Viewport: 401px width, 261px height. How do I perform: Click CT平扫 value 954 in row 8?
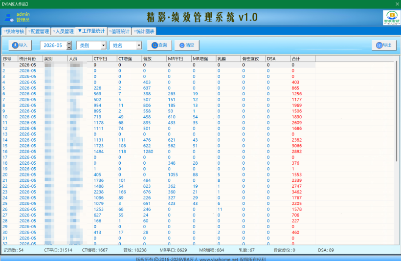[x=97, y=105]
